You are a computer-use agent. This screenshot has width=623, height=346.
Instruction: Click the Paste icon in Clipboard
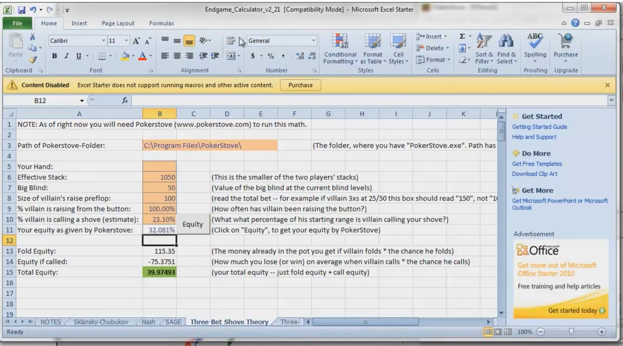pos(15,46)
